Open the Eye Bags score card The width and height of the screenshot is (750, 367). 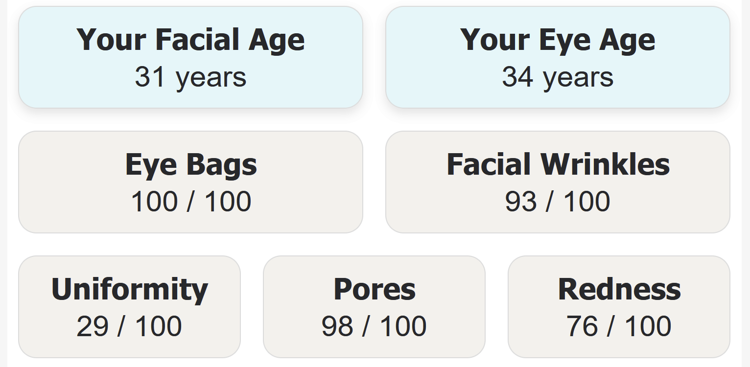(190, 182)
